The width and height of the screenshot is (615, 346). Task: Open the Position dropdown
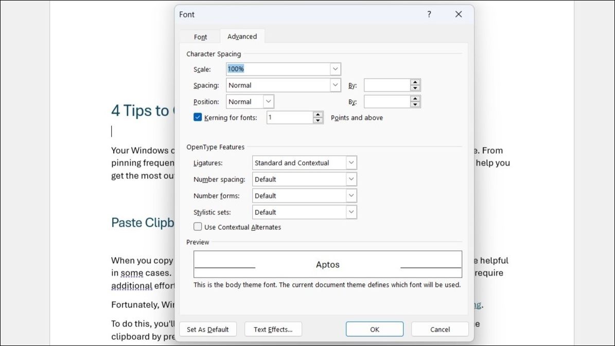(x=268, y=101)
